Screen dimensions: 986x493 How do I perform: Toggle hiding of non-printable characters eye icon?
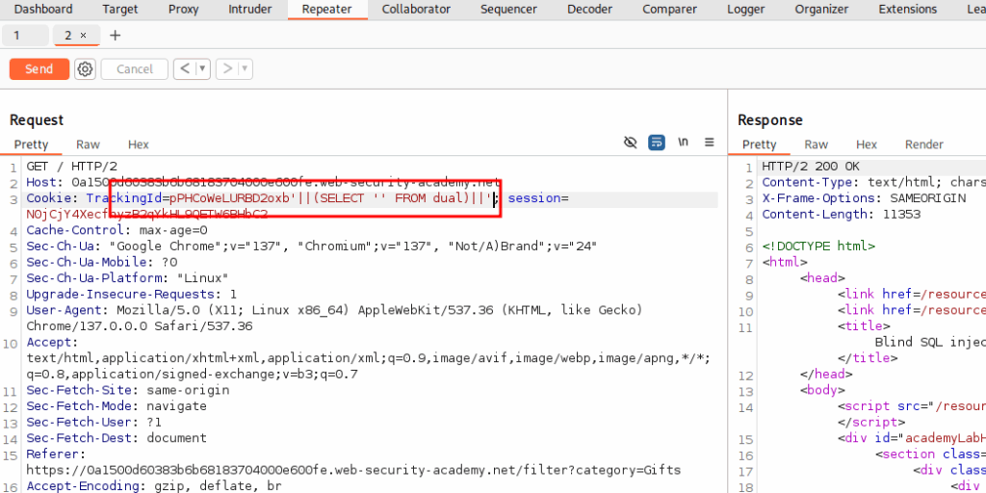click(x=630, y=143)
